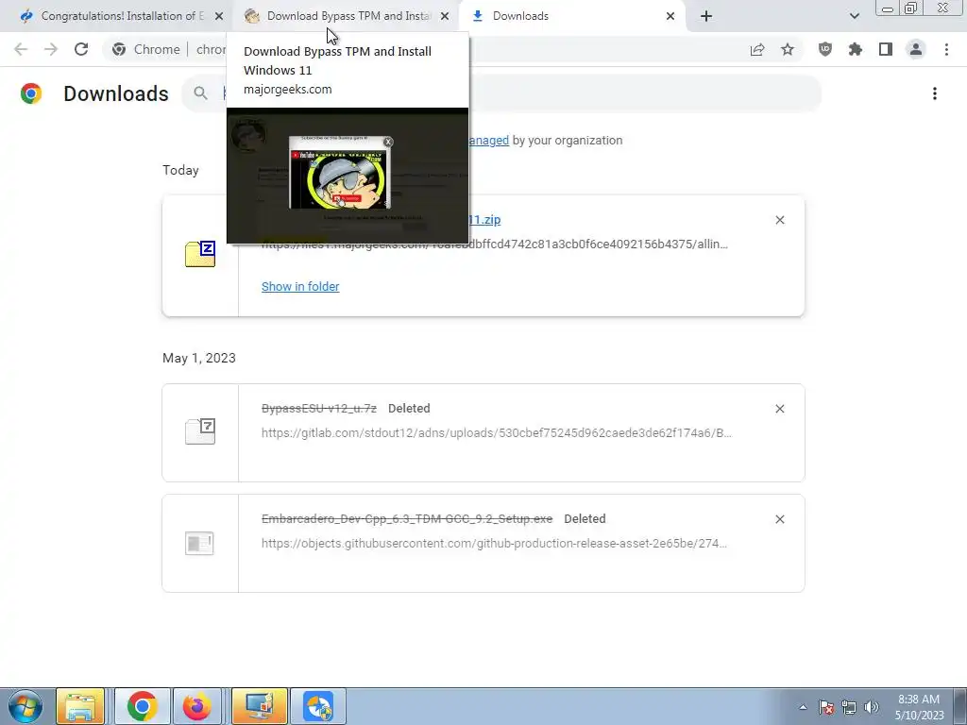Open the monitor app on taskbar
This screenshot has width=967, height=725.
(259, 706)
